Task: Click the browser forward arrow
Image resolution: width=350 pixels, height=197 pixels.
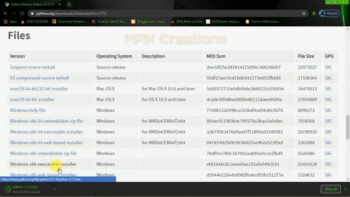Action: 14,13
